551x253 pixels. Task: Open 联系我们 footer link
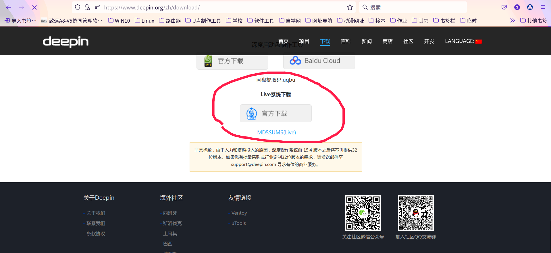96,223
